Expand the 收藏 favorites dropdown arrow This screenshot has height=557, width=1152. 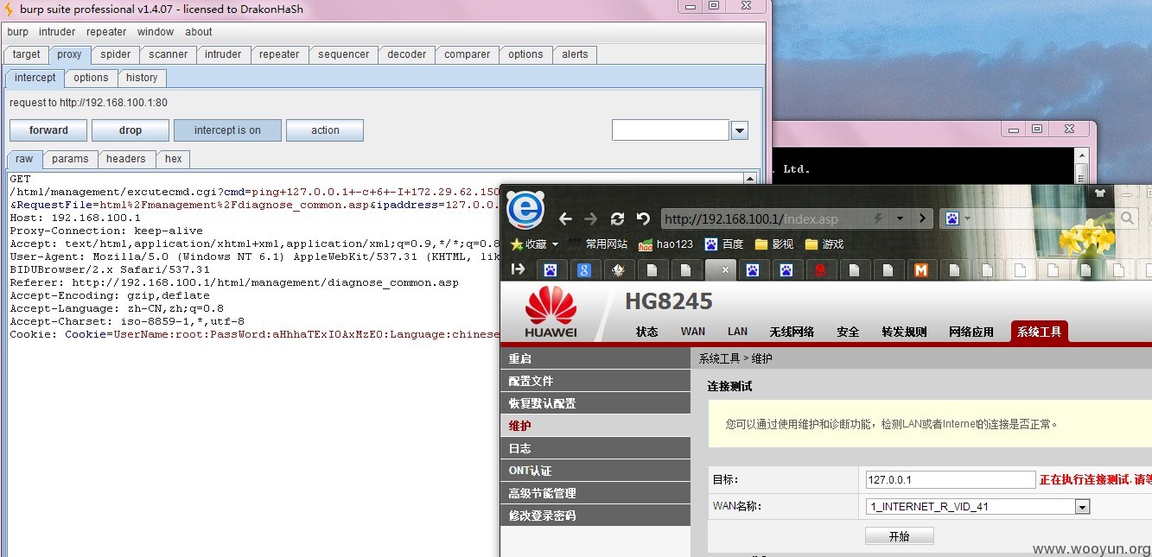point(555,244)
